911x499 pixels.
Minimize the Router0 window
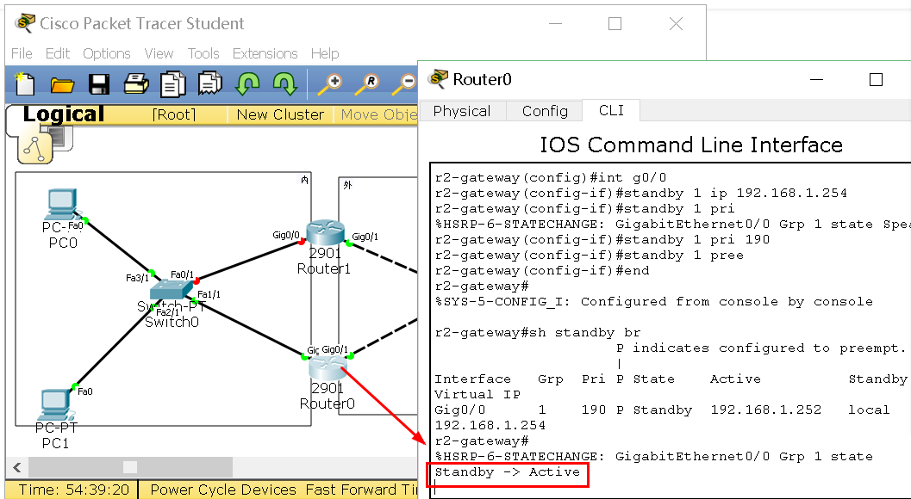coord(816,79)
